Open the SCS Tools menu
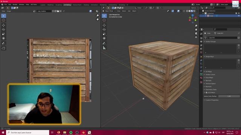The height and width of the screenshot is (135, 241). [34, 4]
